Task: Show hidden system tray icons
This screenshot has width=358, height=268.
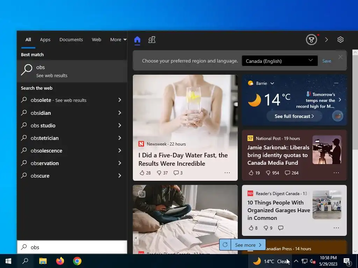Action: coord(296,261)
